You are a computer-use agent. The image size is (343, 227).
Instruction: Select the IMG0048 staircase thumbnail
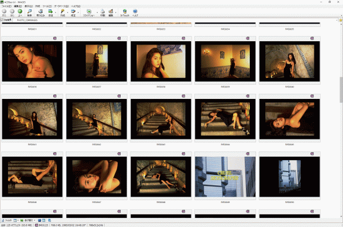161,177
